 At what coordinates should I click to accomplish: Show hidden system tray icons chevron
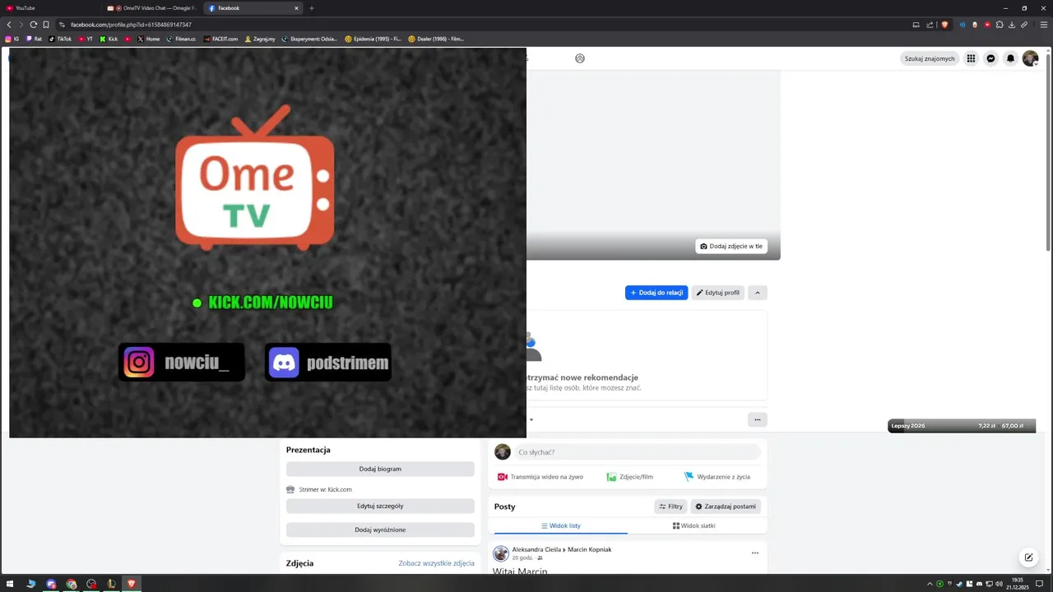[x=930, y=584]
